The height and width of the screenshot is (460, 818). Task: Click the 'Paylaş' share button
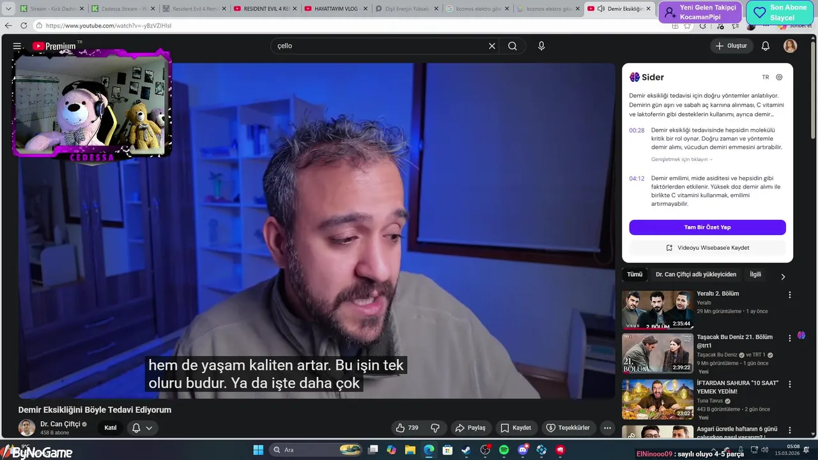[x=470, y=428]
